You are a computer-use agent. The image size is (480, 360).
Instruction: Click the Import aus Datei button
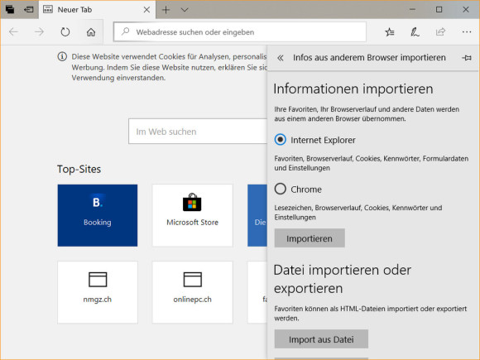(321, 338)
